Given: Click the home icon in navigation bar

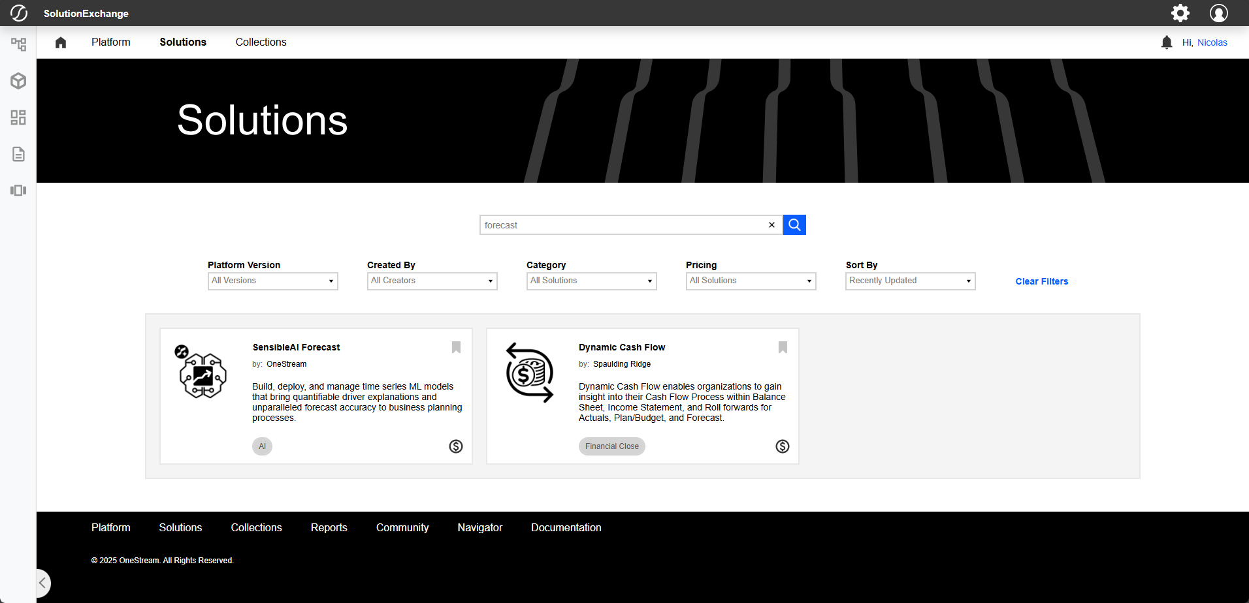Looking at the screenshot, I should 61,42.
